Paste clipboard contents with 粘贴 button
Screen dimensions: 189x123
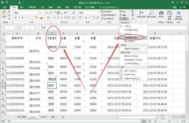pos(4,15)
